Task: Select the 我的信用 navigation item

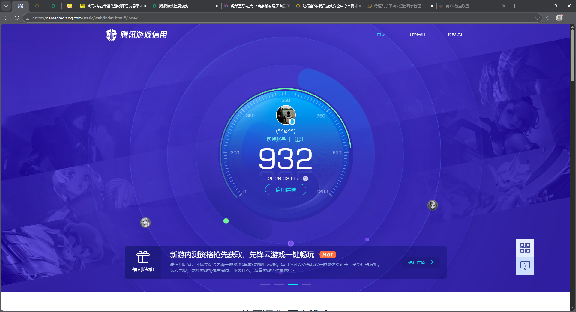Action: [416, 34]
